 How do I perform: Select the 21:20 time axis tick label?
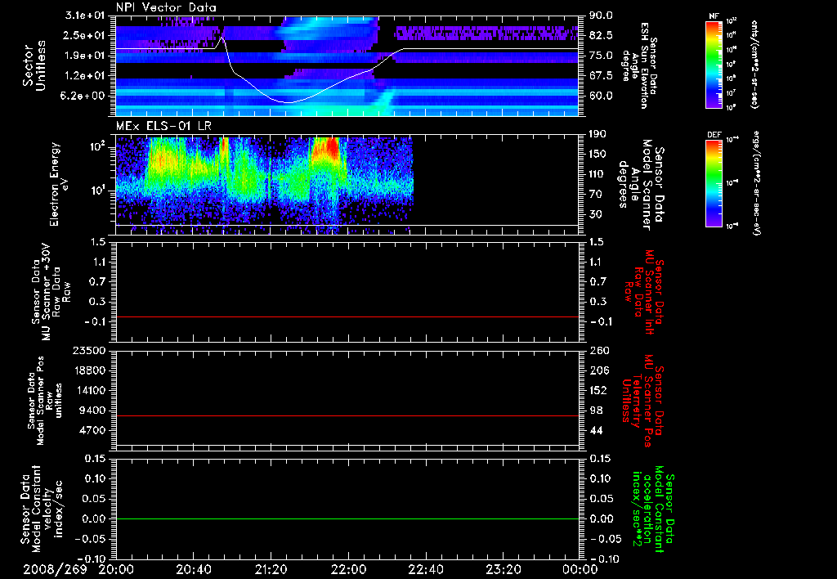pyautogui.click(x=271, y=568)
